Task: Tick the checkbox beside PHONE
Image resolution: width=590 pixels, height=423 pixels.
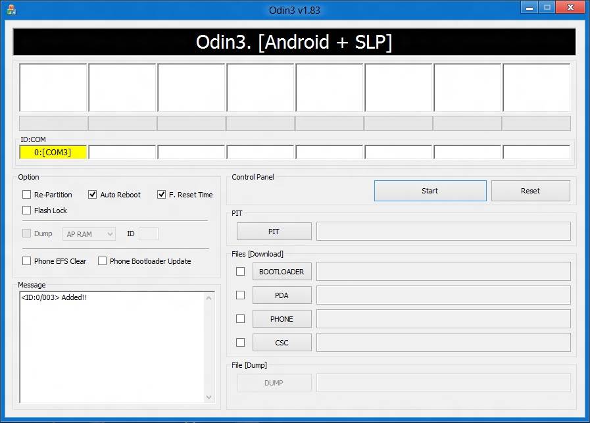Action: pyautogui.click(x=241, y=319)
